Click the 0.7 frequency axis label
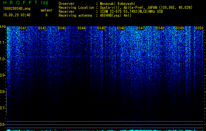The height and width of the screenshot is (131, 206). click(3, 108)
